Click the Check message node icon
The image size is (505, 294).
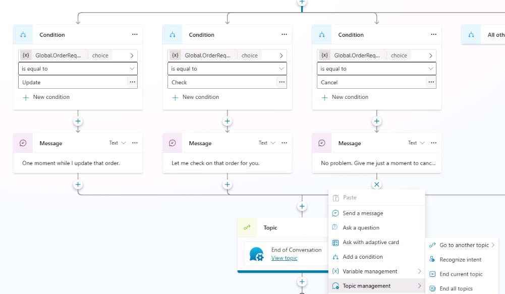(x=173, y=143)
